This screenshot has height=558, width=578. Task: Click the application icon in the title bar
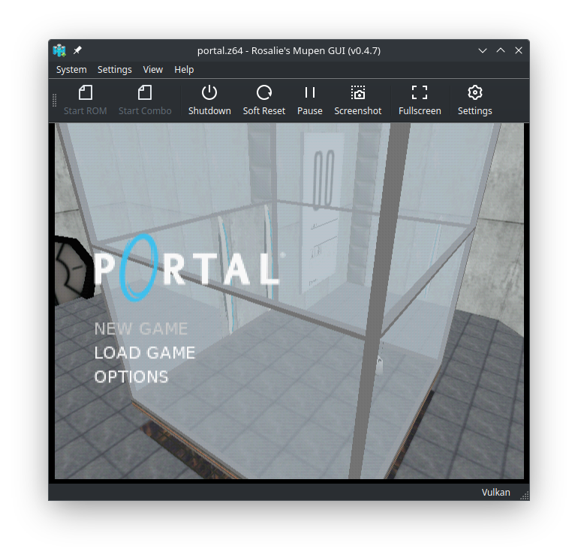tap(59, 50)
